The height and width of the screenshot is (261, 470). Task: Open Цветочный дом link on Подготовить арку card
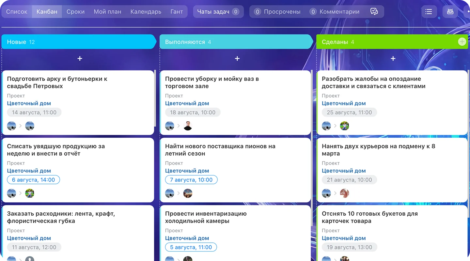coord(29,103)
